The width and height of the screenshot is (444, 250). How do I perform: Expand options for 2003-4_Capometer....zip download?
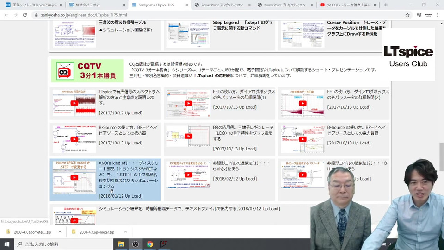coord(60,232)
